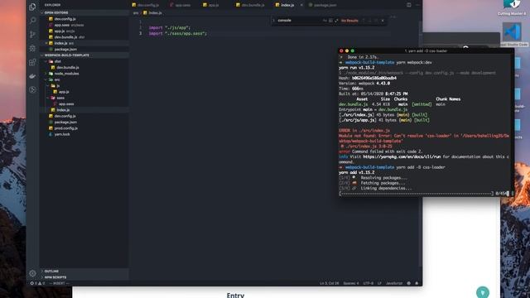The image size is (530, 298).
Task: Click the split editor icon
Action: coord(408,5)
